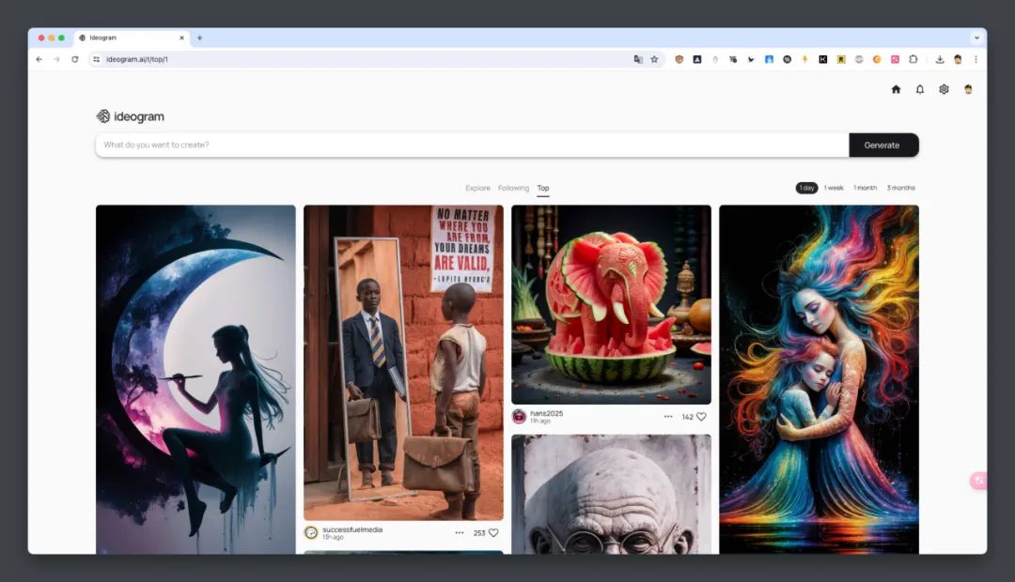Like the successfuelmedia boy mirror image
Image resolution: width=1015 pixels, height=582 pixels.
[x=493, y=533]
